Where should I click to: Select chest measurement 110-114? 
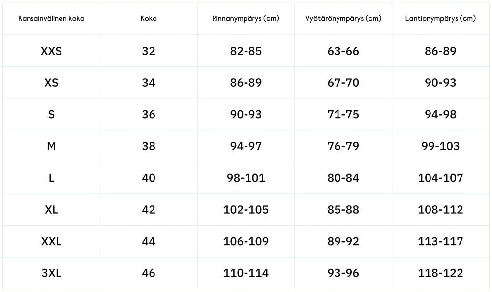[x=246, y=273]
